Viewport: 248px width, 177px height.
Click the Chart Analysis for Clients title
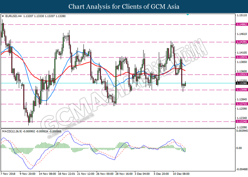pos(124,7)
